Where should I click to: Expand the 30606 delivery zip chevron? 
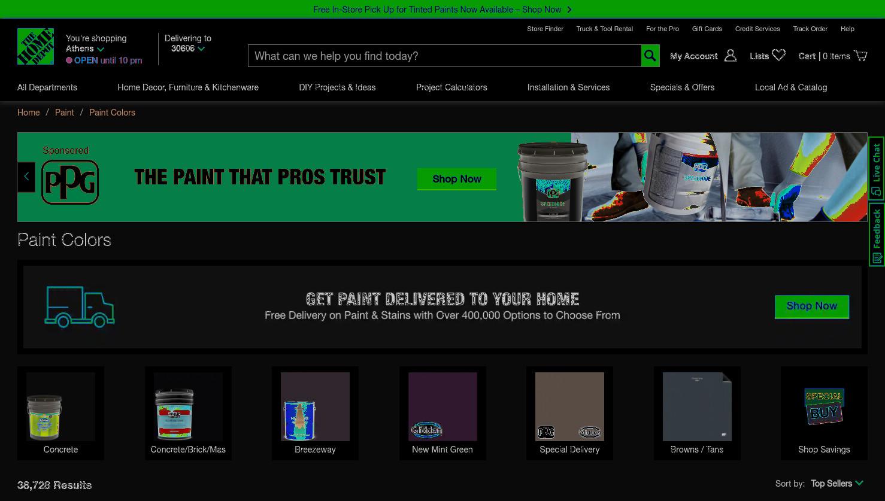[x=201, y=49]
